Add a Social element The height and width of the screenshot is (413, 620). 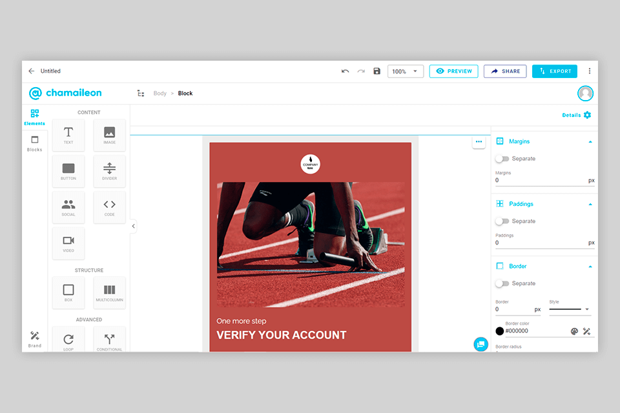68,207
